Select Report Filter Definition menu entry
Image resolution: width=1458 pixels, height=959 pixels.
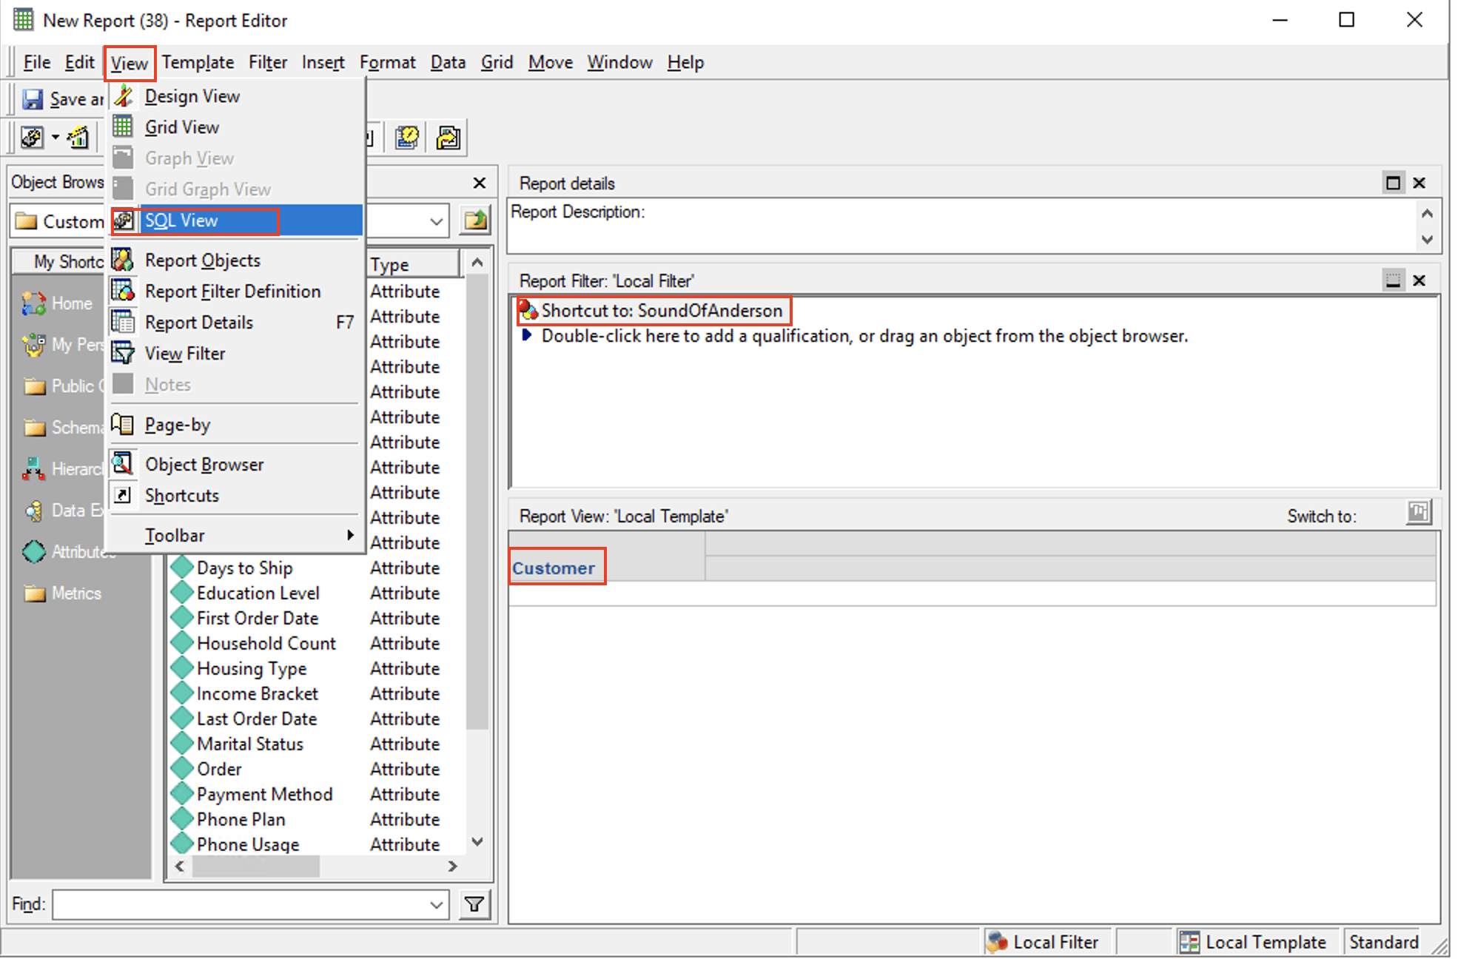pos(232,292)
